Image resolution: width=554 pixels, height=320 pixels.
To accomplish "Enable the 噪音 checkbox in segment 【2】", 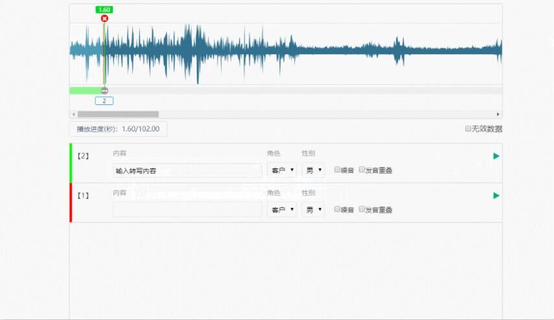I will tap(337, 170).
